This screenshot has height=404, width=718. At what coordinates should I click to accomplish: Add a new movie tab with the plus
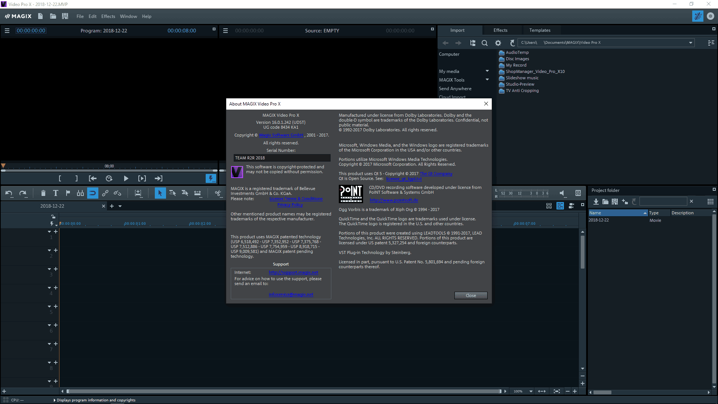(x=111, y=206)
